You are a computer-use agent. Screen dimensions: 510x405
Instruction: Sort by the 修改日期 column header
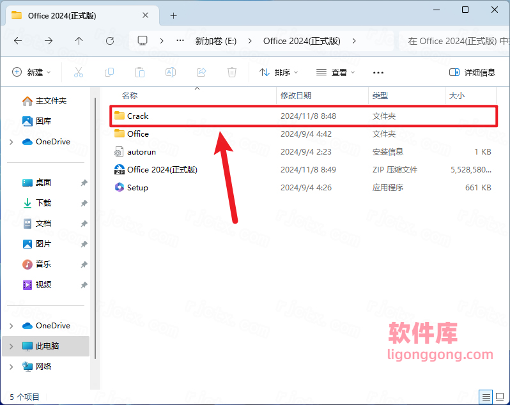296,96
